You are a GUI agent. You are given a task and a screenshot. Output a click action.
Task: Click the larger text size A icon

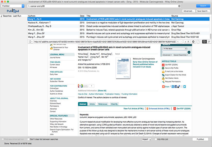coord(188,42)
